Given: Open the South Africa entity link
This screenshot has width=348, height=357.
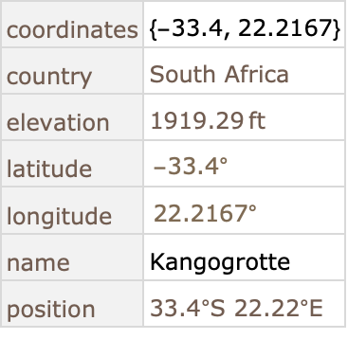Looking at the screenshot, I should [x=219, y=74].
